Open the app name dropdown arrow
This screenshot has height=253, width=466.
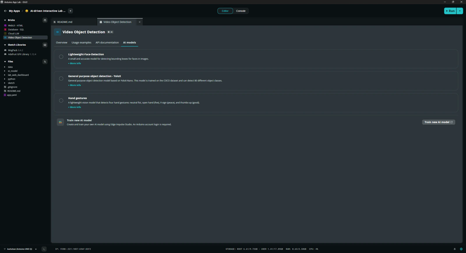(x=70, y=11)
